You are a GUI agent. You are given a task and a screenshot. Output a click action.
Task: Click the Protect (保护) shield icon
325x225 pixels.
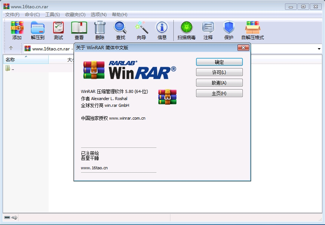point(229,28)
